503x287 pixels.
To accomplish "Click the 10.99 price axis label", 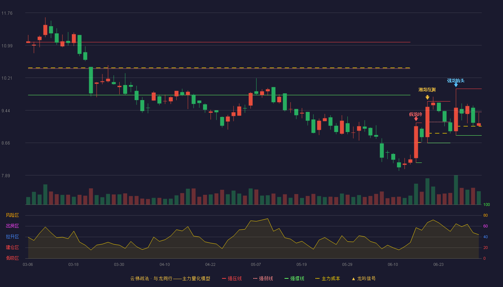I will 7,46.
